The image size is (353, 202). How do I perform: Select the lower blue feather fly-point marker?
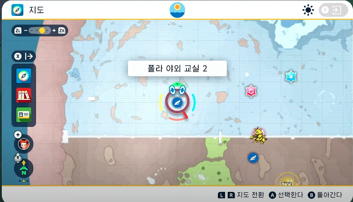click(253, 158)
